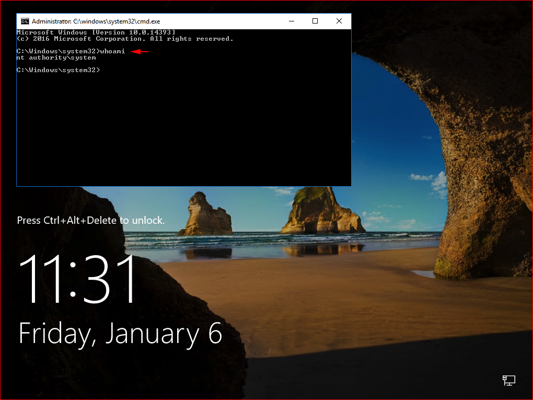Image resolution: width=533 pixels, height=400 pixels.
Task: Click the 2016 Microsoft Corporation copyright line
Action: [x=125, y=39]
